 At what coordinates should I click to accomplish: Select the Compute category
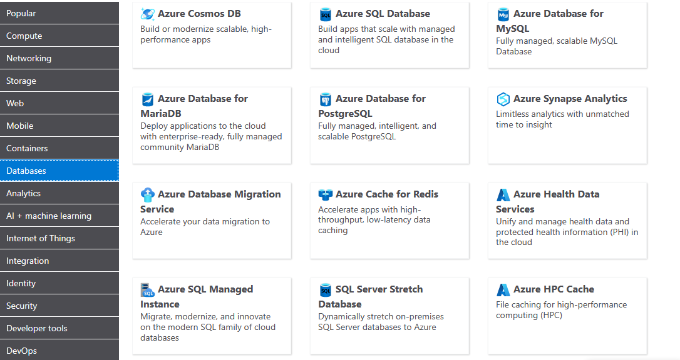pos(59,36)
